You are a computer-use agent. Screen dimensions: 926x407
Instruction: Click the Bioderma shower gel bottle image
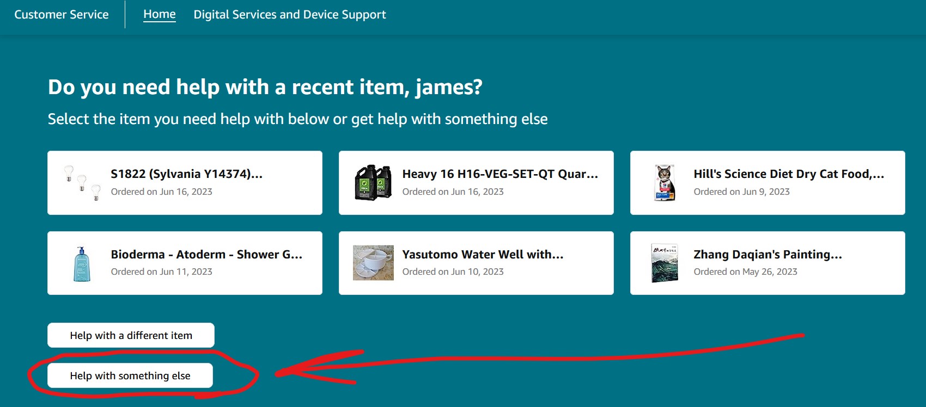click(82, 263)
